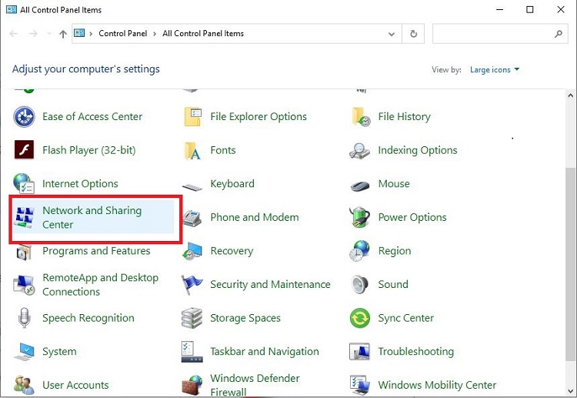Click the Taskbar and Navigation icon
This screenshot has width=577, height=398.
(192, 352)
